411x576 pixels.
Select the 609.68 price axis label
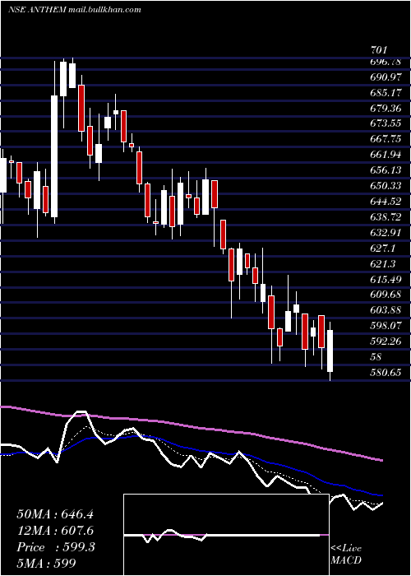[x=386, y=295]
